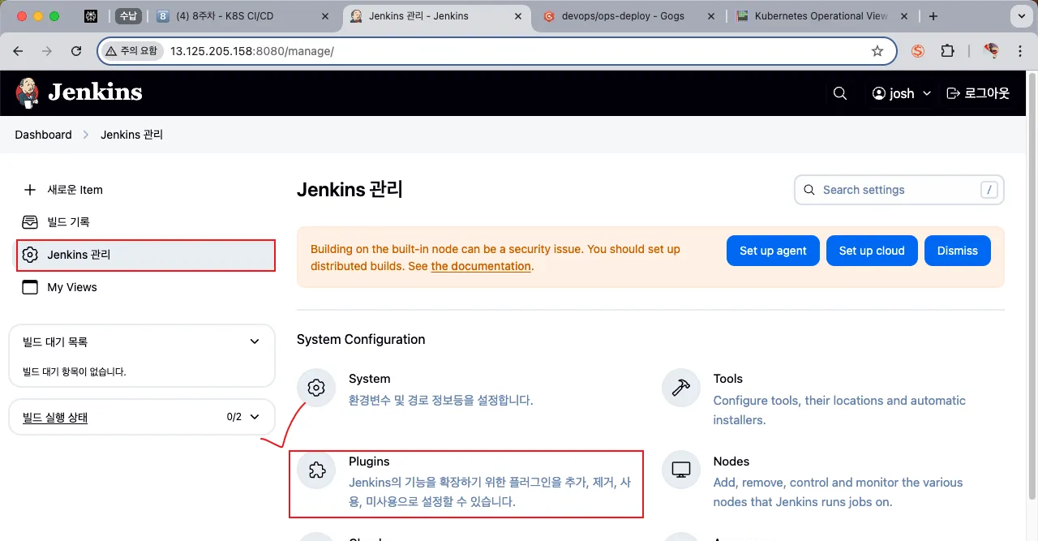Viewport: 1038px width, 541px height.
Task: Click the browser back arrow
Action: point(18,51)
